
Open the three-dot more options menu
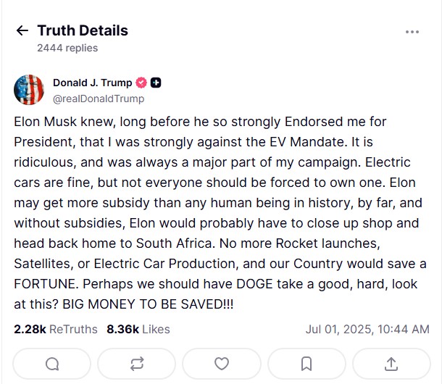[412, 32]
